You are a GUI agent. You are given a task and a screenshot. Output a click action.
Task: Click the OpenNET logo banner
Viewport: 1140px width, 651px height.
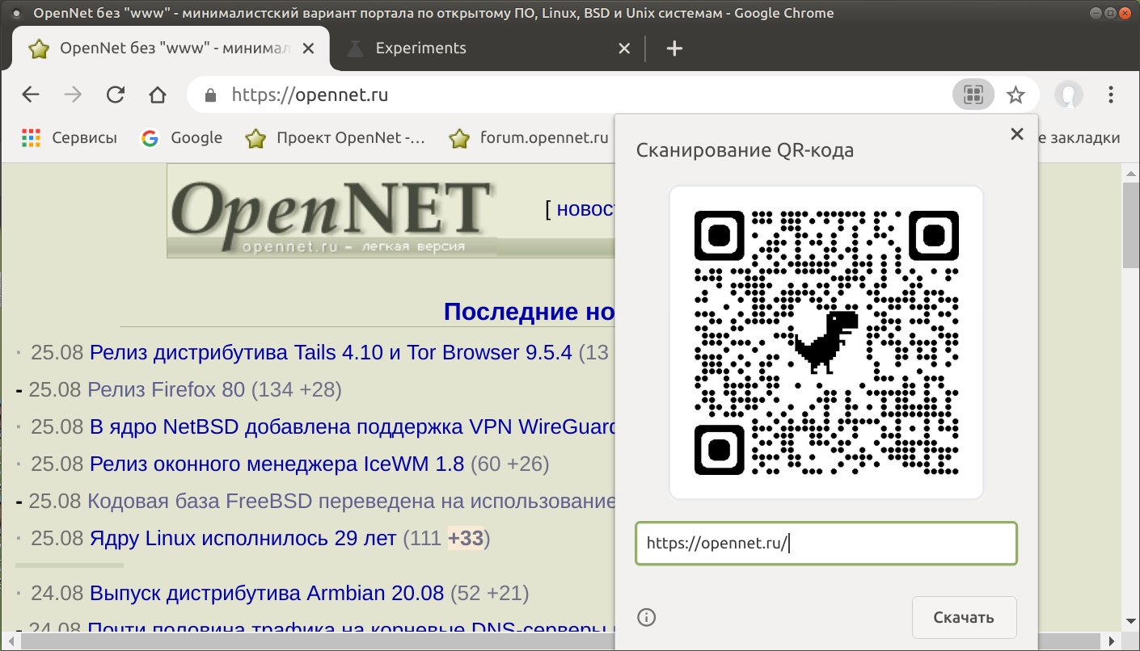tap(333, 212)
